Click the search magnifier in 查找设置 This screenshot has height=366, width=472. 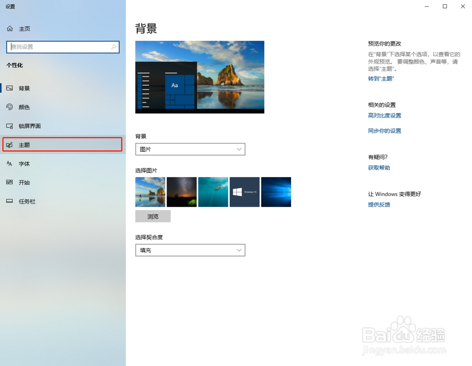(x=114, y=47)
